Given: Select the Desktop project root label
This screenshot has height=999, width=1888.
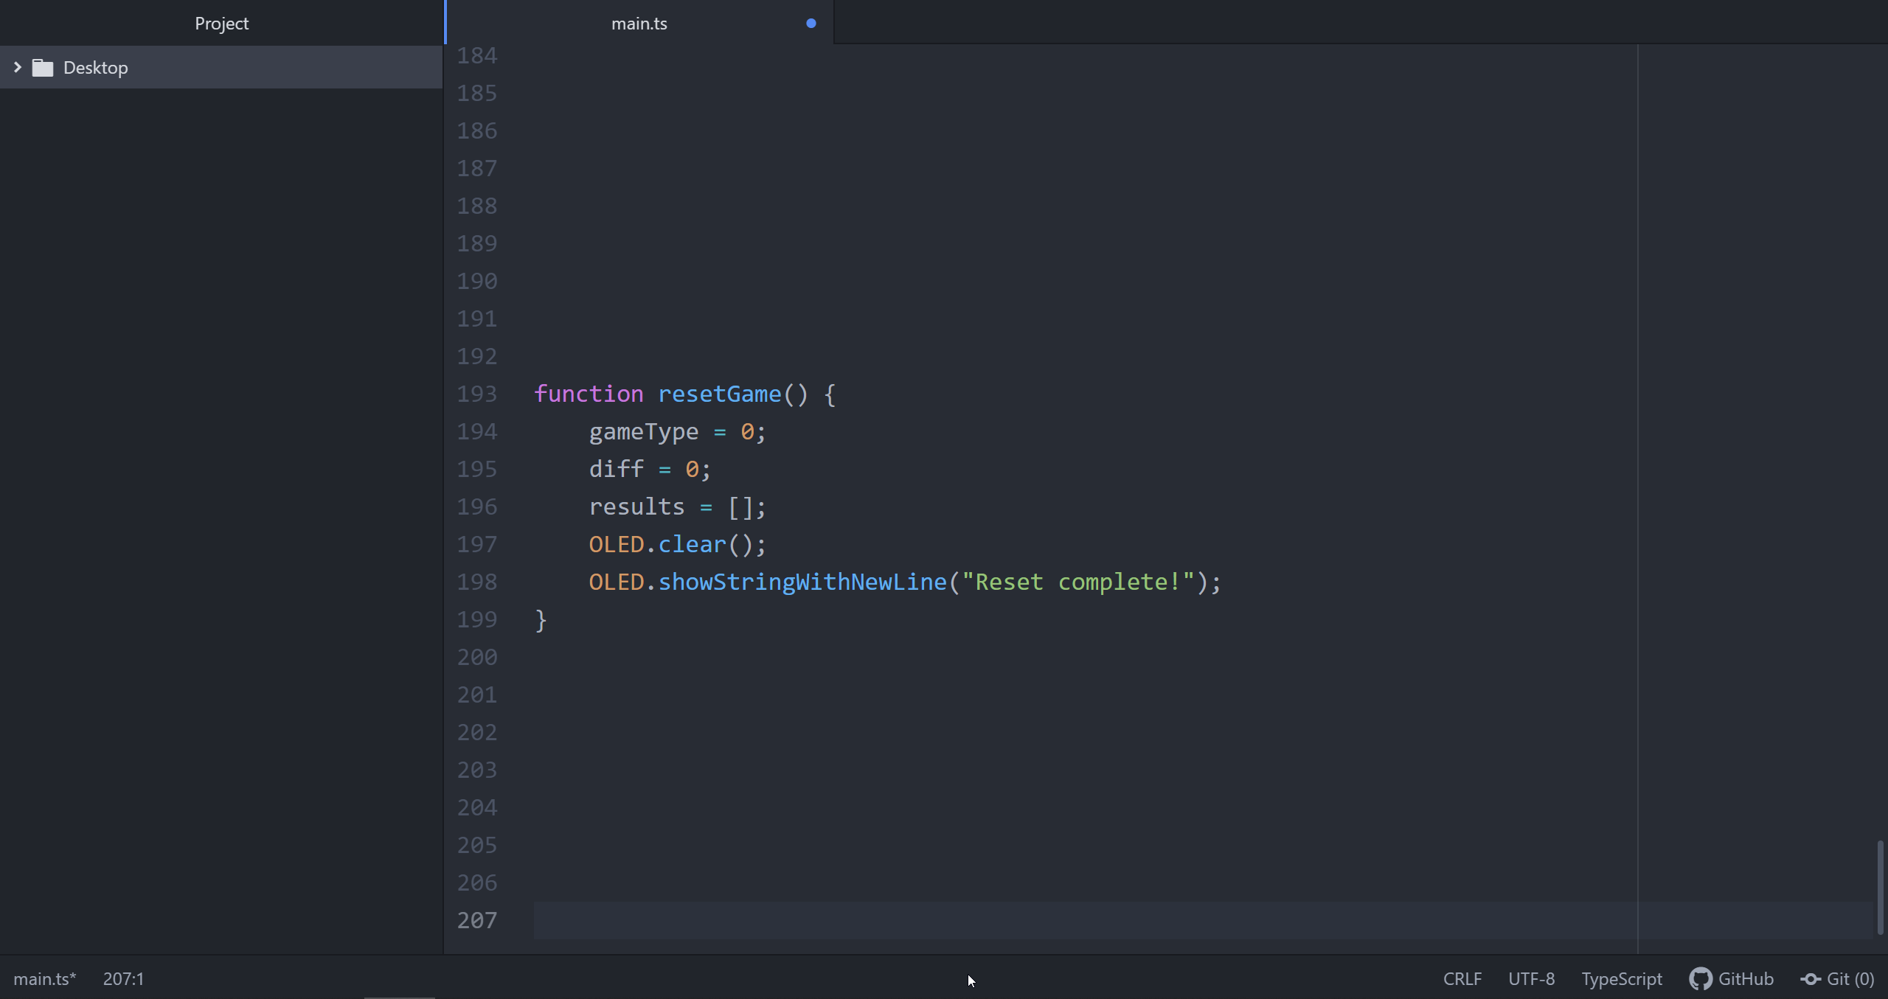Looking at the screenshot, I should (95, 68).
